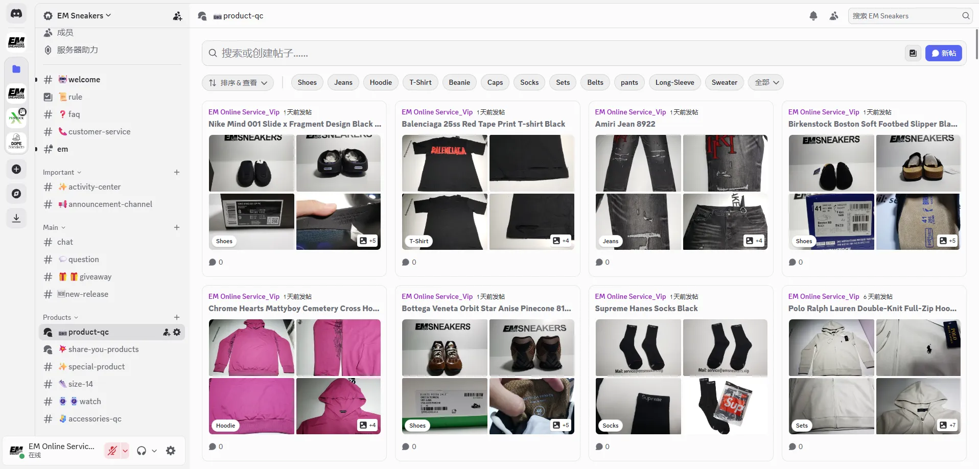The image size is (979, 469).
Task: Filter posts by Belts tag
Action: pyautogui.click(x=595, y=83)
